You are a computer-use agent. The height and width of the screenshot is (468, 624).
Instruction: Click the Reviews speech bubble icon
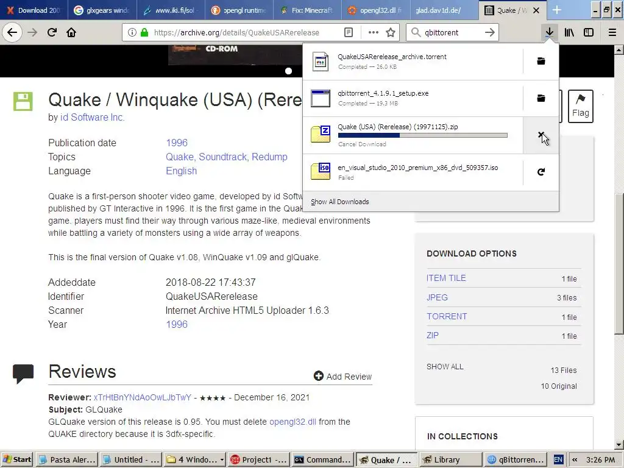(23, 374)
